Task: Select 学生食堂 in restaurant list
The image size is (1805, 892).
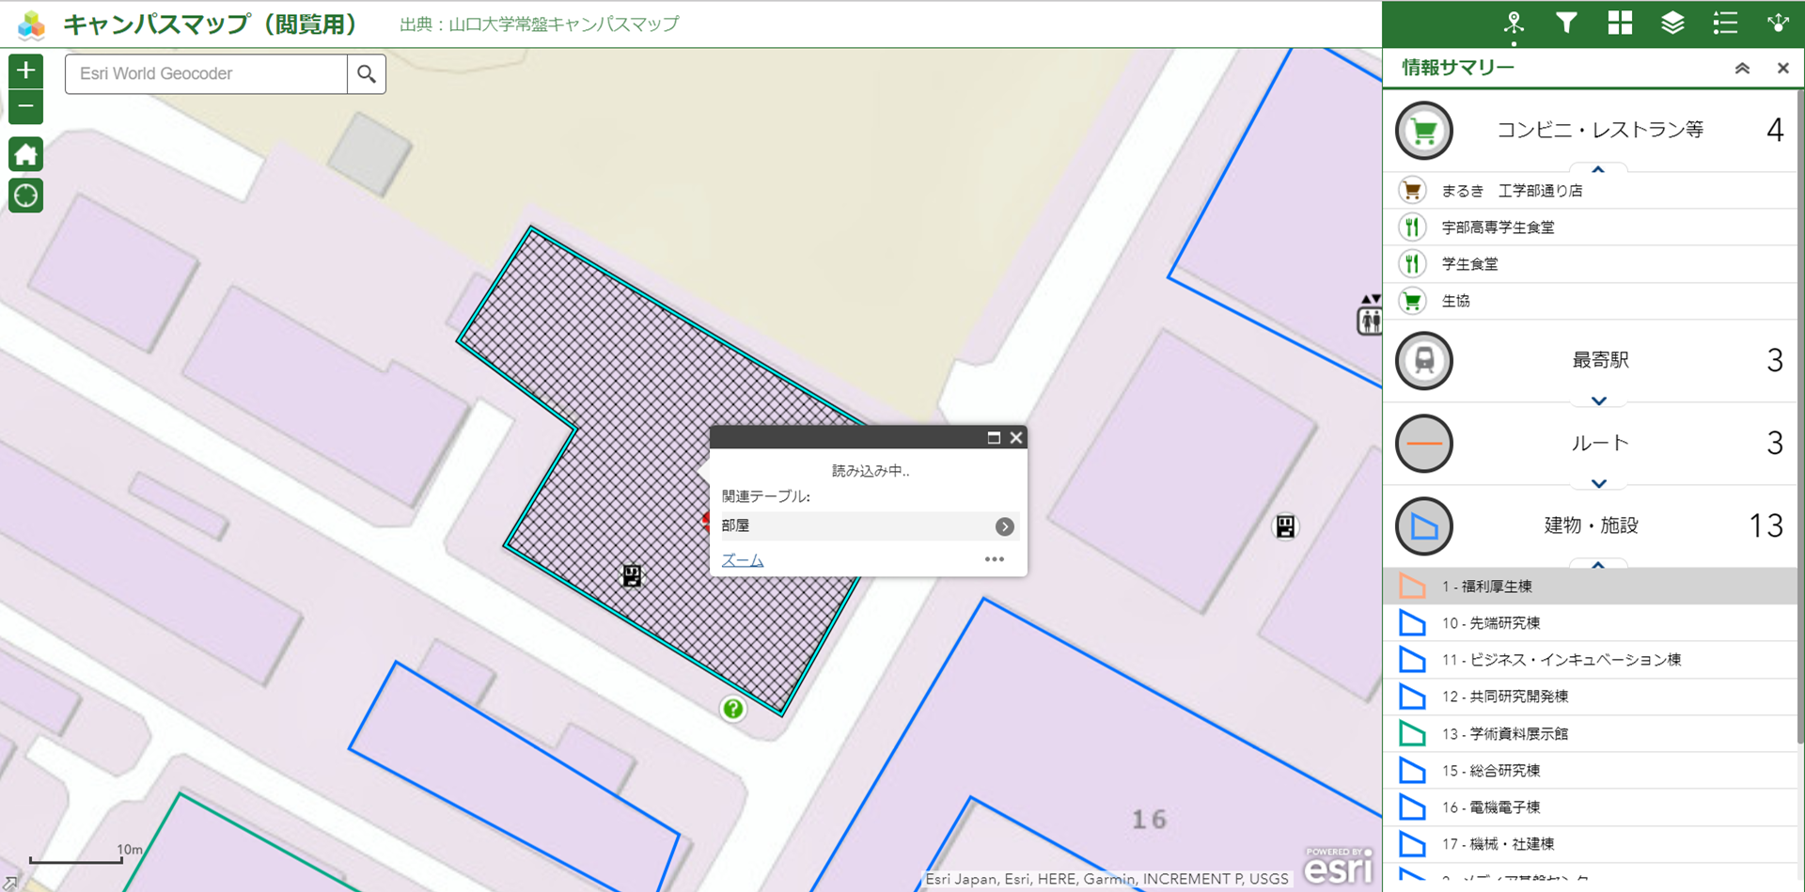Action: tap(1469, 264)
